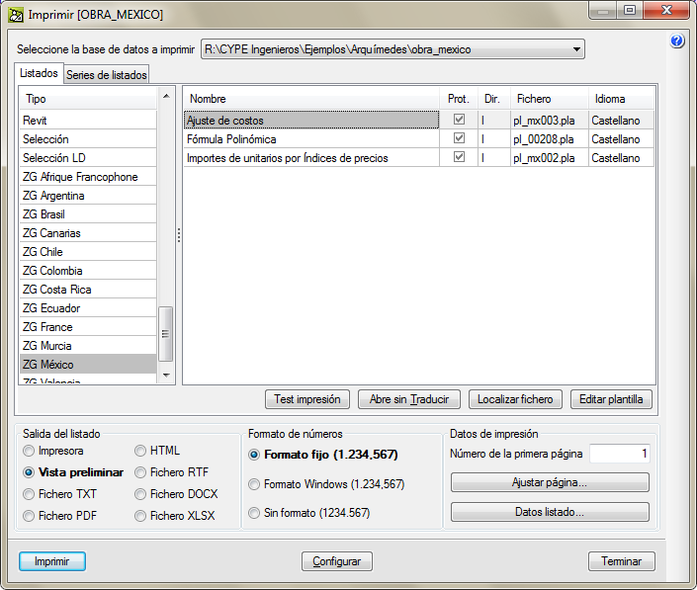697x590 pixels.
Task: Click the Tipo column header sort arrow
Action: point(166,99)
